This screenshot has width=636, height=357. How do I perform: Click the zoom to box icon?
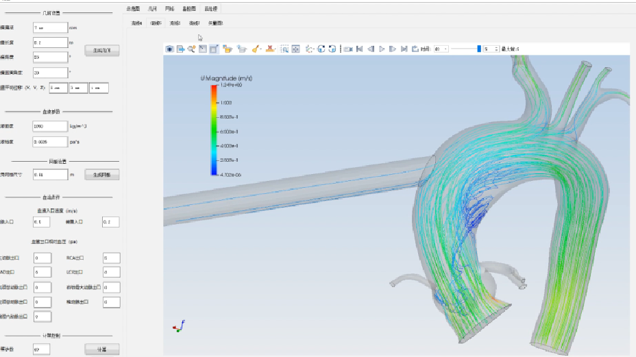(x=284, y=49)
